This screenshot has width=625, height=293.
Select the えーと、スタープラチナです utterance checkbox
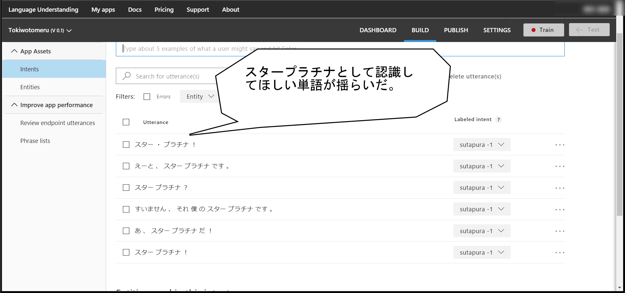[x=126, y=166]
